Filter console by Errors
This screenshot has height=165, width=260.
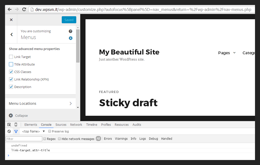pyautogui.click(x=108, y=139)
